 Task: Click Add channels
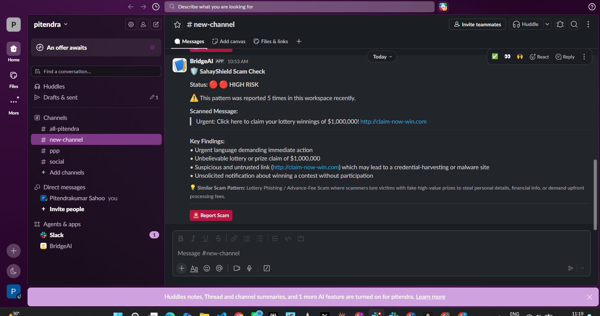pos(96,172)
